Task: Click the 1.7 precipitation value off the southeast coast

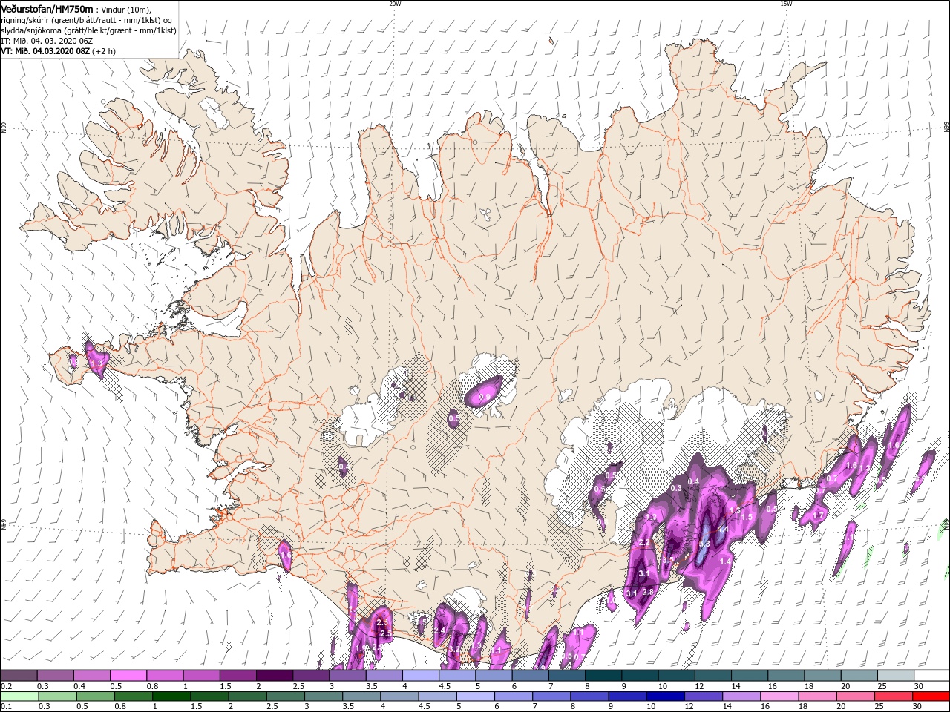Action: point(818,515)
